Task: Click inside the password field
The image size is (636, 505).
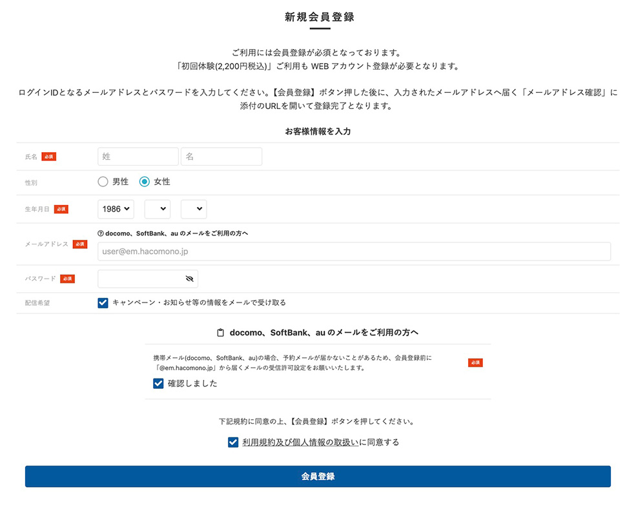Action: [x=139, y=279]
